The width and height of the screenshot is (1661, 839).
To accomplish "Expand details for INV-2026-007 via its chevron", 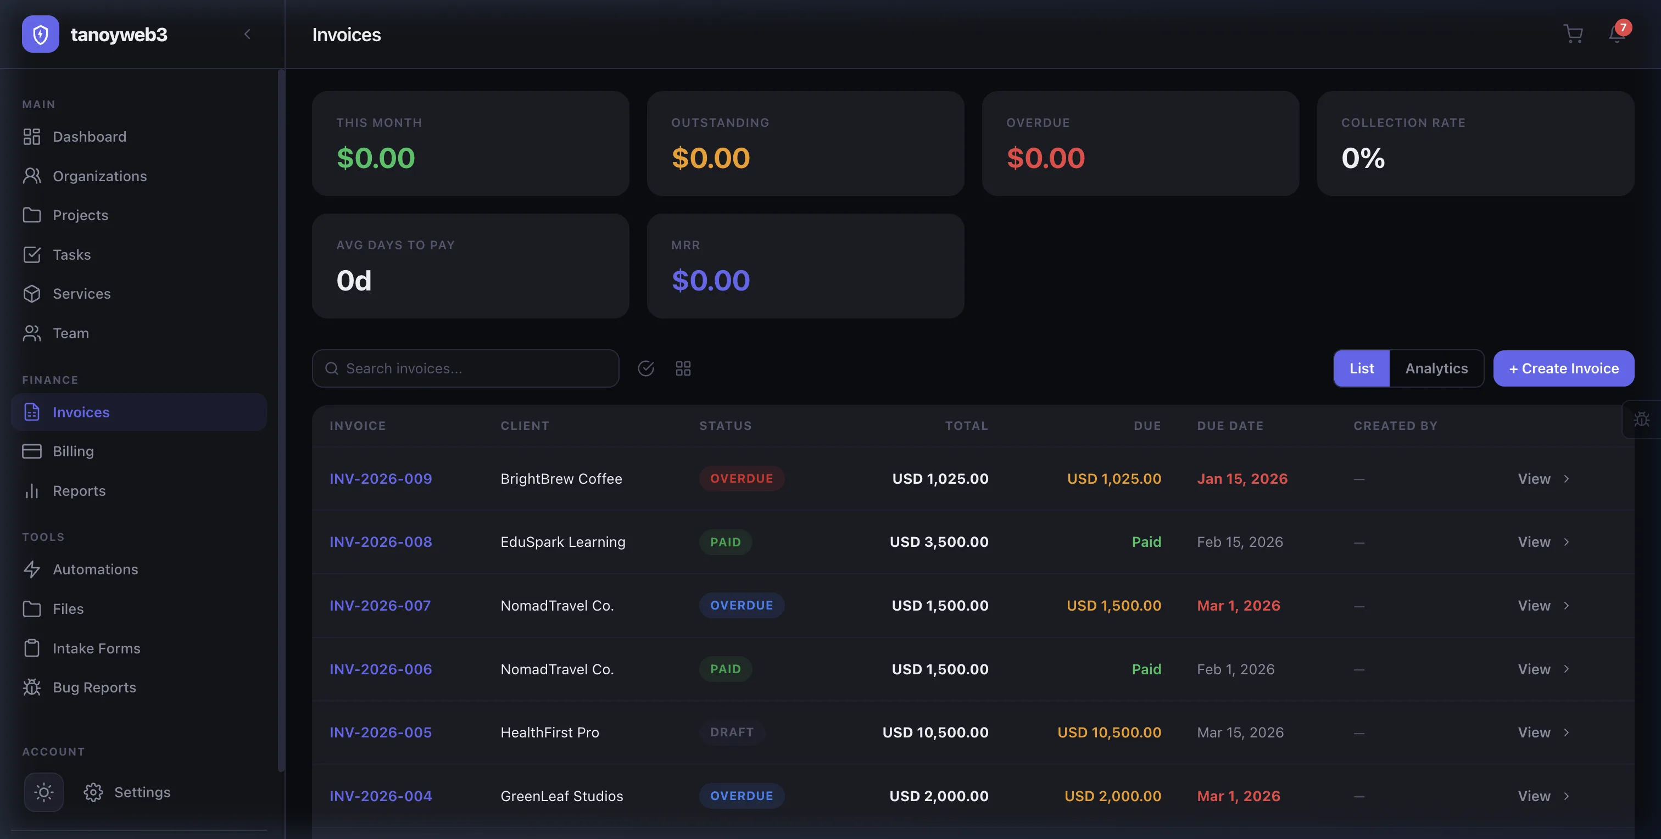I will [x=1567, y=605].
